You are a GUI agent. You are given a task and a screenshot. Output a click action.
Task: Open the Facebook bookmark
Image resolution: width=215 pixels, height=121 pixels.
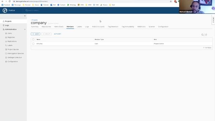[x=6, y=5]
